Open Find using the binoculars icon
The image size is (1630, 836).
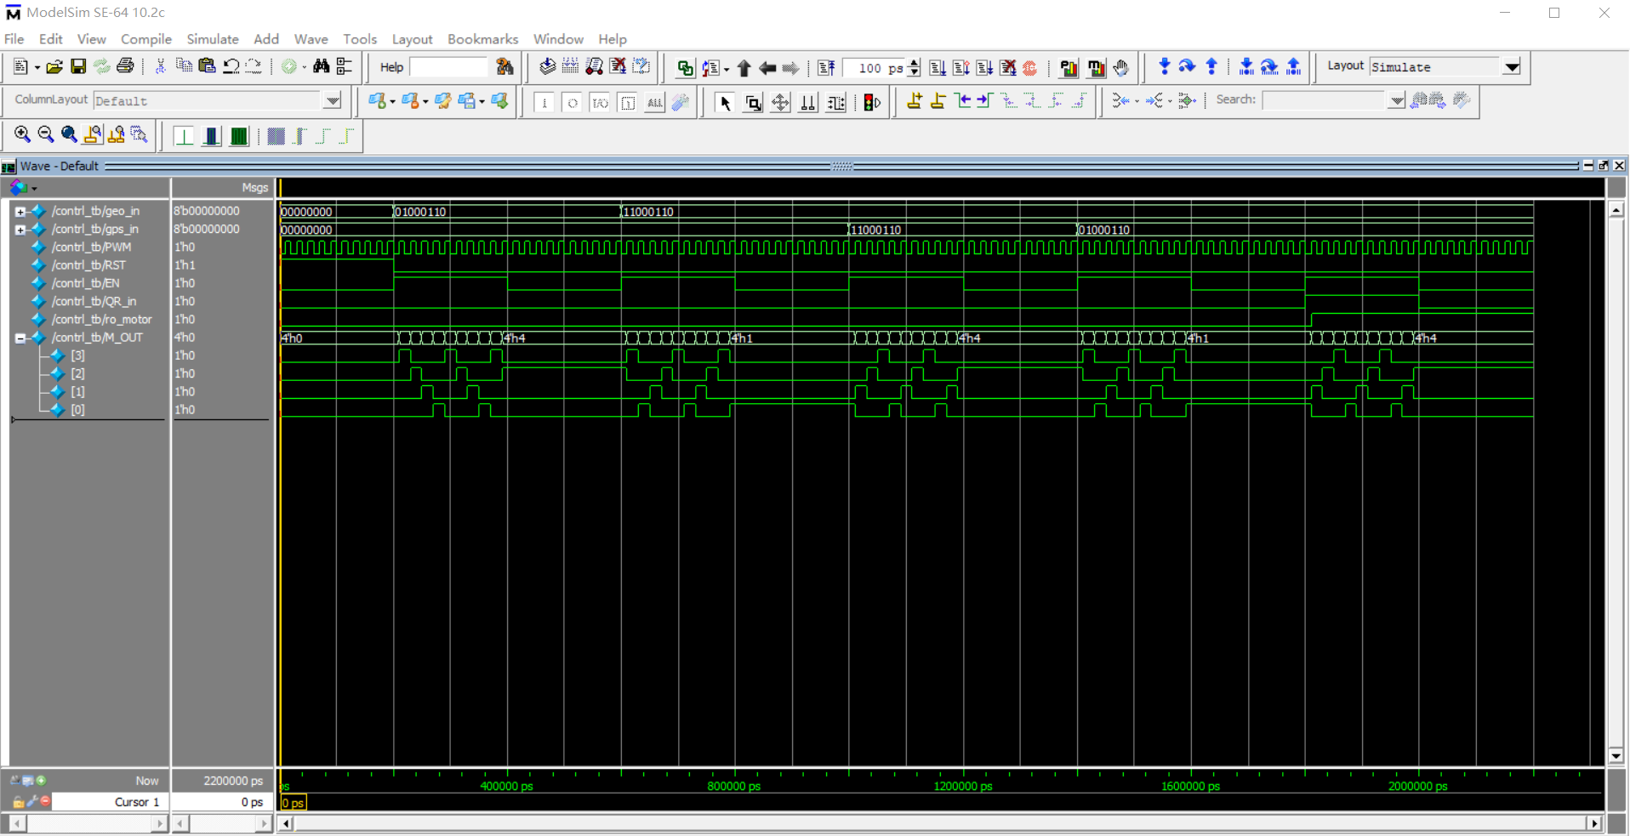click(321, 66)
